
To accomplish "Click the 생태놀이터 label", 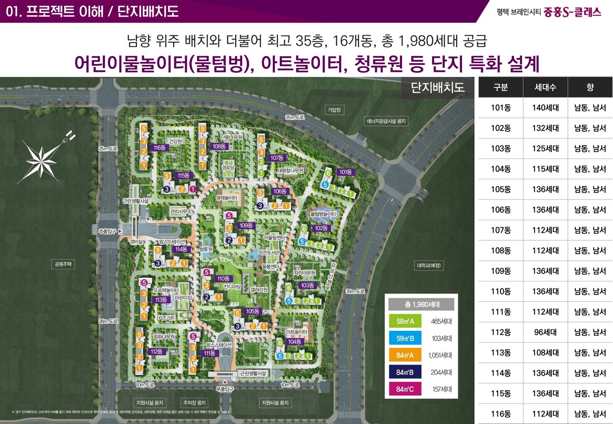I will pos(226,198).
